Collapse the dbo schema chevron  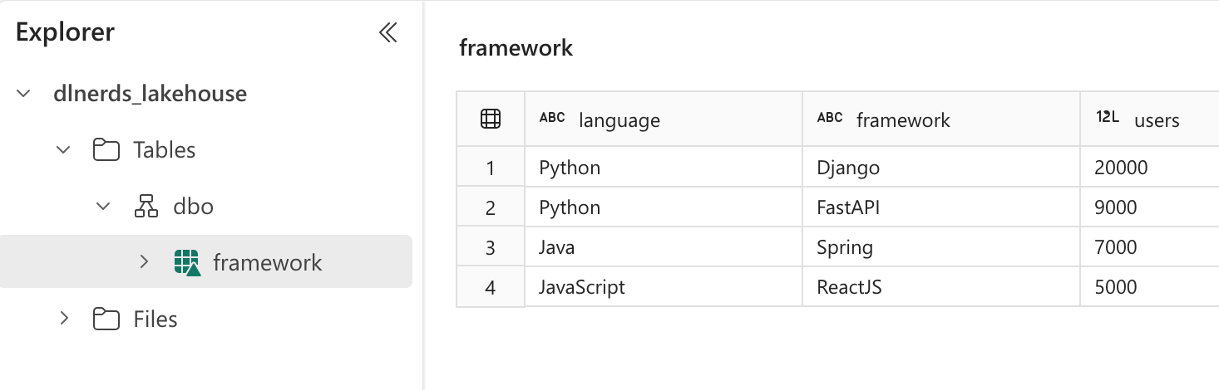coord(103,206)
